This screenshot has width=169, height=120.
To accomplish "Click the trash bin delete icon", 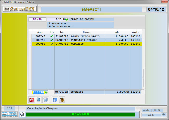I will click(45, 100).
